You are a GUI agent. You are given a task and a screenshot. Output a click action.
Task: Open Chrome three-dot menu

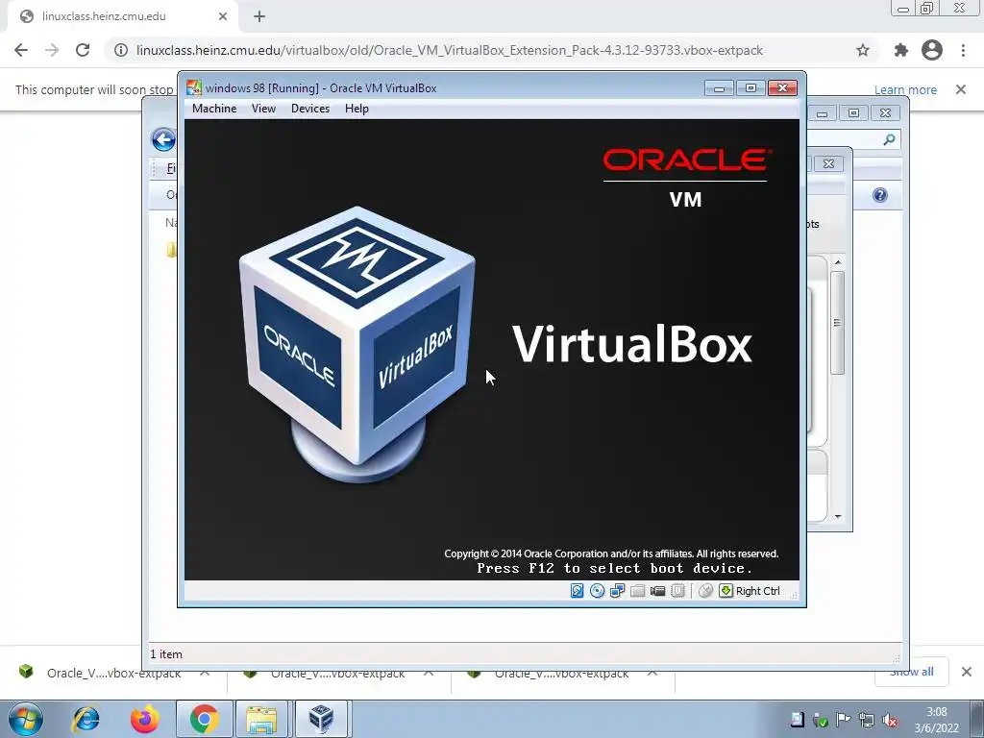(963, 50)
